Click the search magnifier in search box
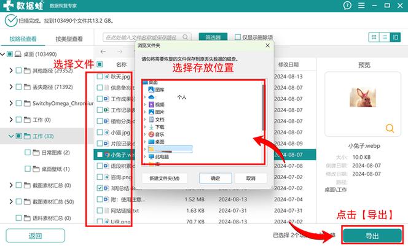Image resolution: width=408 pixels, height=246 pixels. (185, 37)
